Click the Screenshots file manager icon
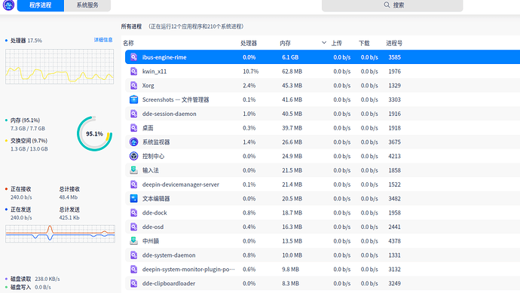 (133, 99)
